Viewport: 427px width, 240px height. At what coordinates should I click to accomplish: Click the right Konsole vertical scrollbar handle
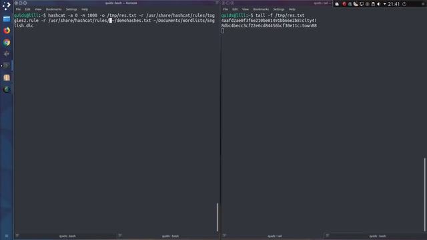[424, 194]
